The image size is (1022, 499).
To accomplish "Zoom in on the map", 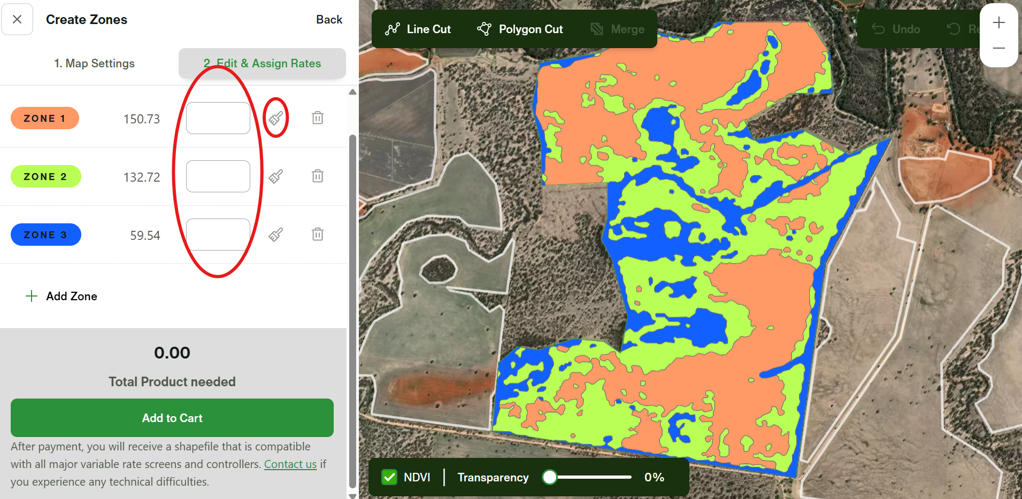I will [998, 23].
